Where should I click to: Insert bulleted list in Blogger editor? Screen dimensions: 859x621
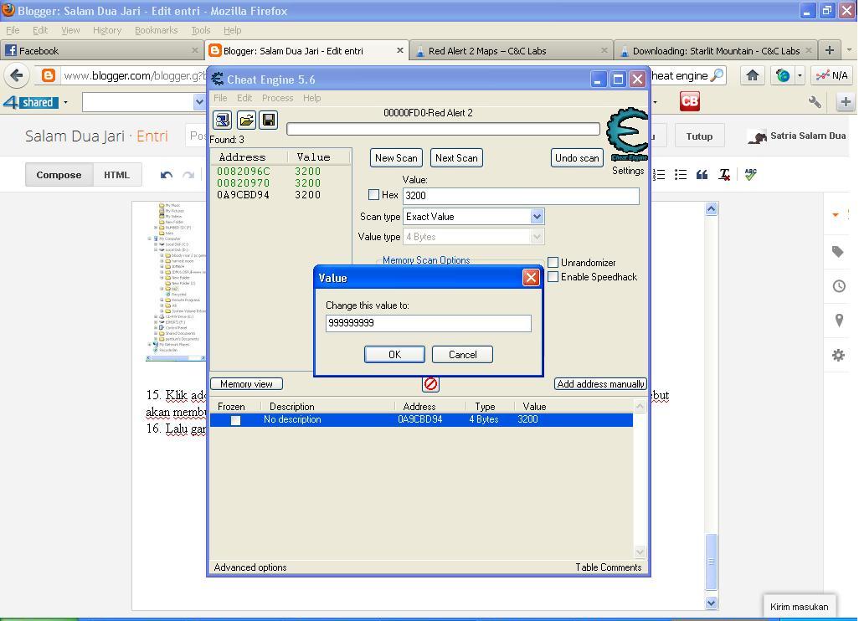681,175
